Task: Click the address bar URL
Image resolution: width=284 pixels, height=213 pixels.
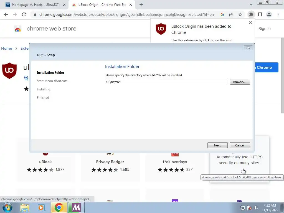Action: [x=126, y=14]
